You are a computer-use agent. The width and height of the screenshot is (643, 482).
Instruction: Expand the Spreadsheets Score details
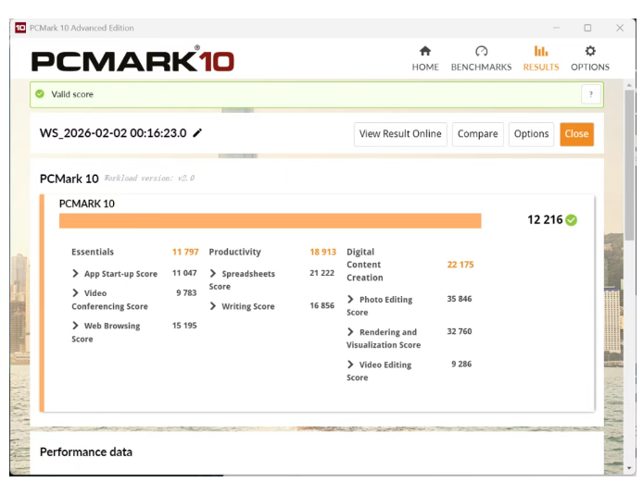pyautogui.click(x=214, y=274)
